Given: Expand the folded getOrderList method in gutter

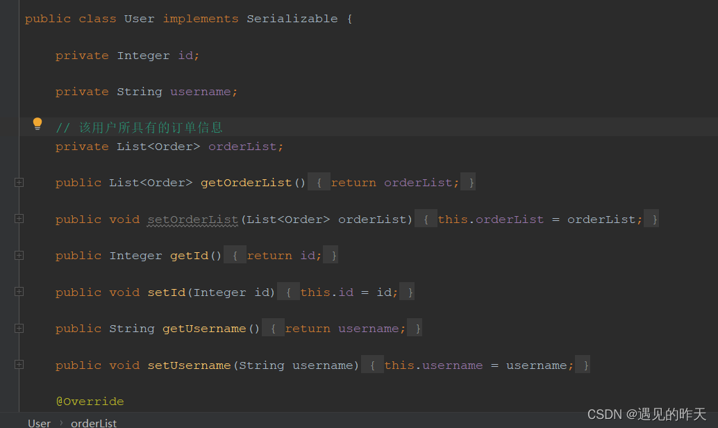Looking at the screenshot, I should pos(19,182).
